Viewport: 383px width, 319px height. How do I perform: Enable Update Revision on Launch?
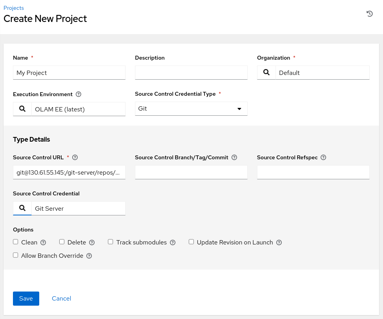[x=191, y=242]
